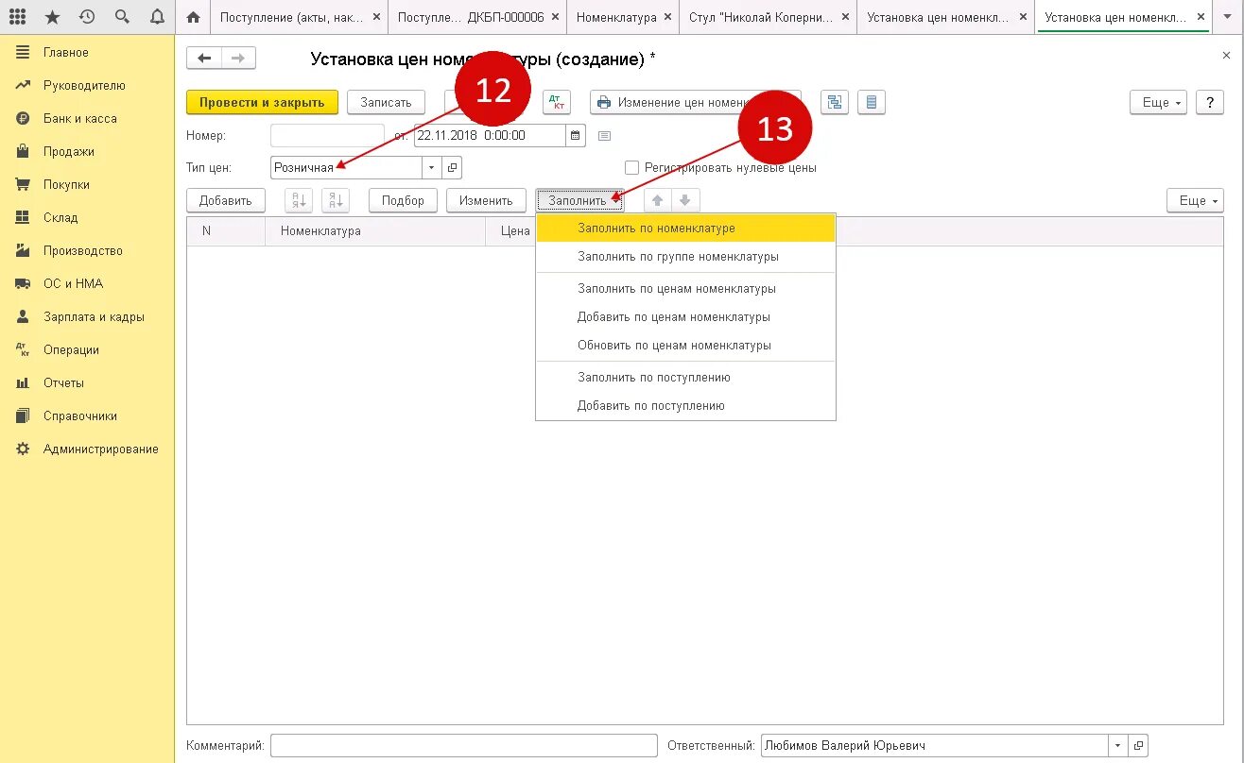Open ОС и НМА sidebar section
Viewport: 1244px width, 763px height.
[x=87, y=283]
